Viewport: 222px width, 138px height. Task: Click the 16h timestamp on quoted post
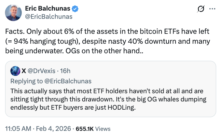coord(65,71)
